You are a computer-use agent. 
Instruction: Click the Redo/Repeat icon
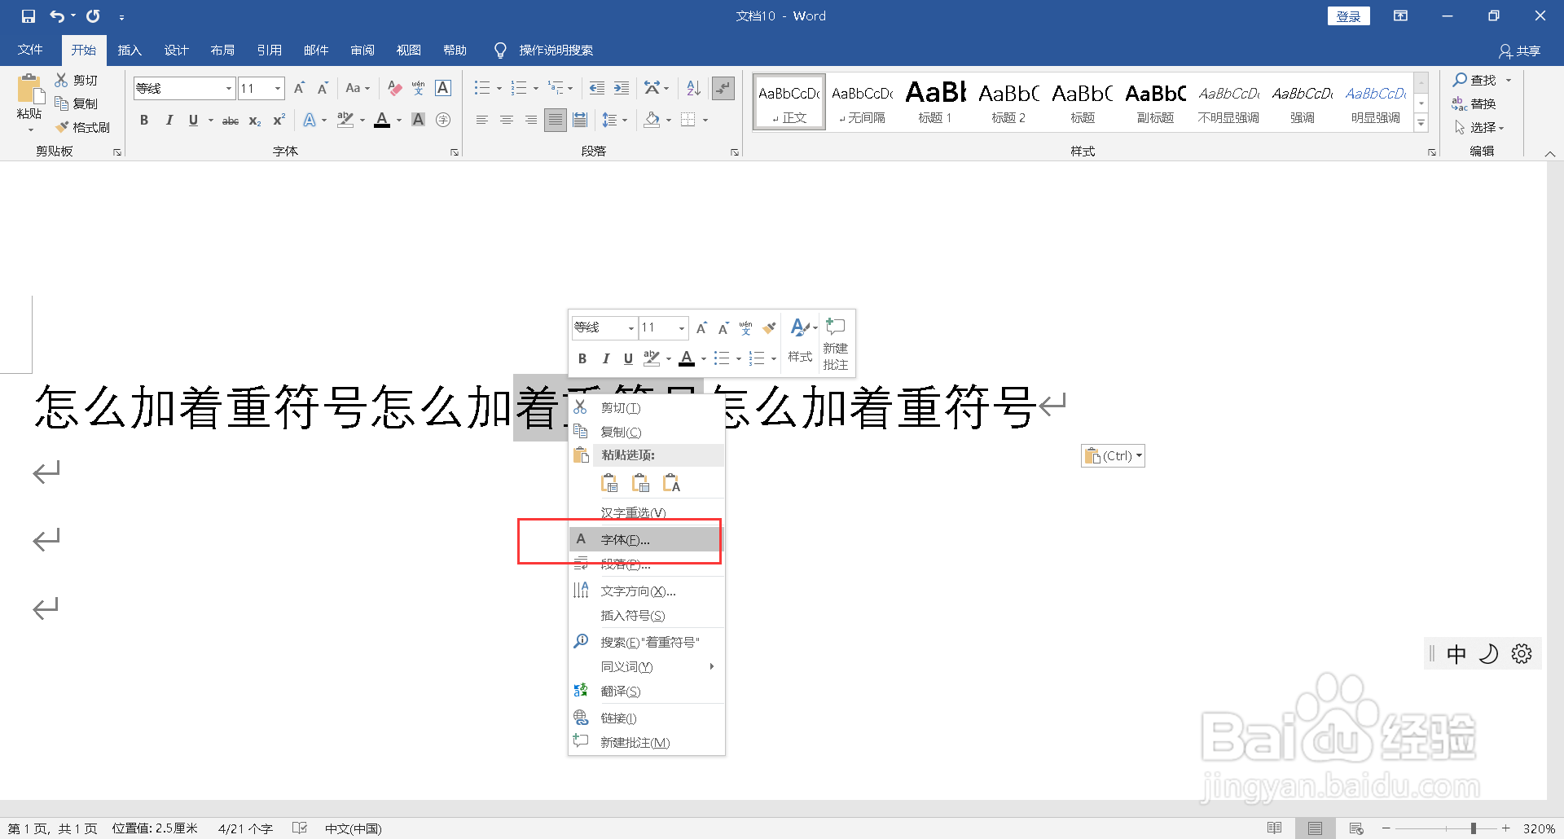pos(93,16)
